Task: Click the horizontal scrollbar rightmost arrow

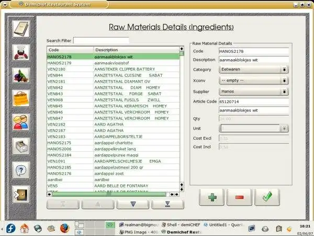Action: pos(177,194)
